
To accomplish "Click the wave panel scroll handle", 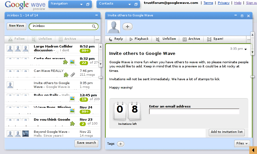I will coord(253,77).
